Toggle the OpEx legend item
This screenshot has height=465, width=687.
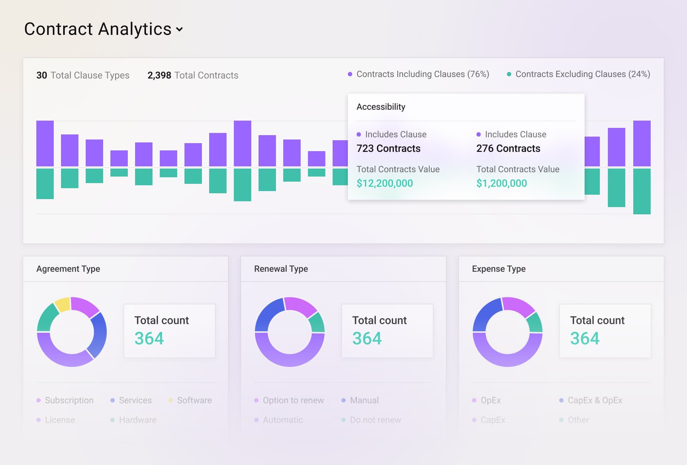point(487,400)
